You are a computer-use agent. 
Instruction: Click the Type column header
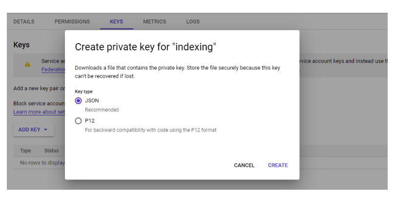(x=25, y=151)
